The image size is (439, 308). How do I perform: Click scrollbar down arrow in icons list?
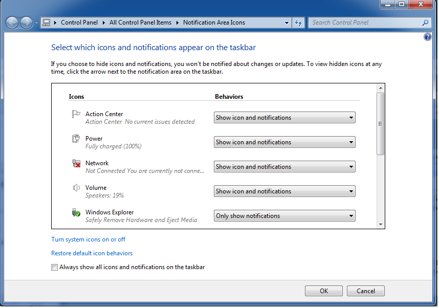click(381, 225)
